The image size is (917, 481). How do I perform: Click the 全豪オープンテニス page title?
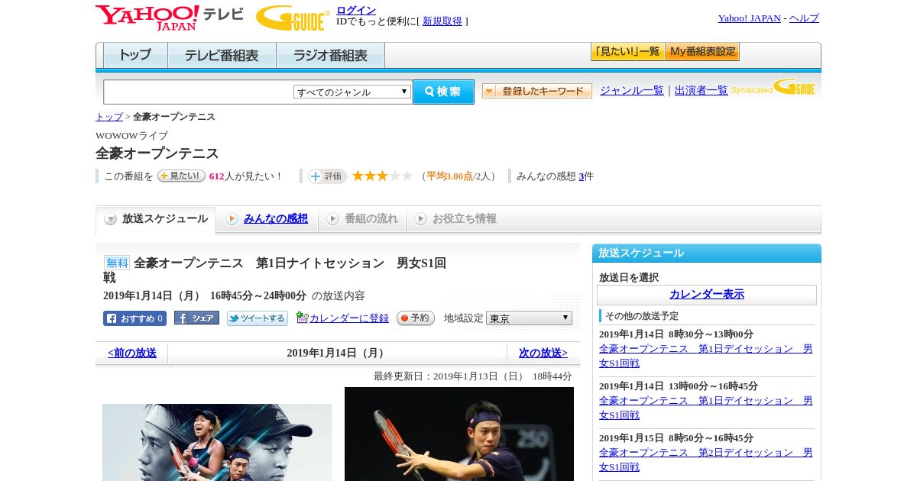pyautogui.click(x=157, y=153)
